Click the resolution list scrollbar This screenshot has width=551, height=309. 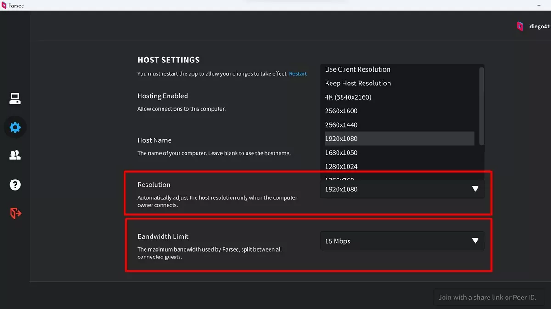click(481, 106)
